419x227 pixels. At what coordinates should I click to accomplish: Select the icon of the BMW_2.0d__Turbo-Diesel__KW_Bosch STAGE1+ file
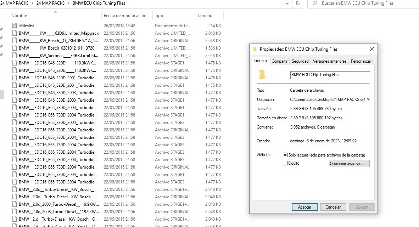[x=15, y=189]
